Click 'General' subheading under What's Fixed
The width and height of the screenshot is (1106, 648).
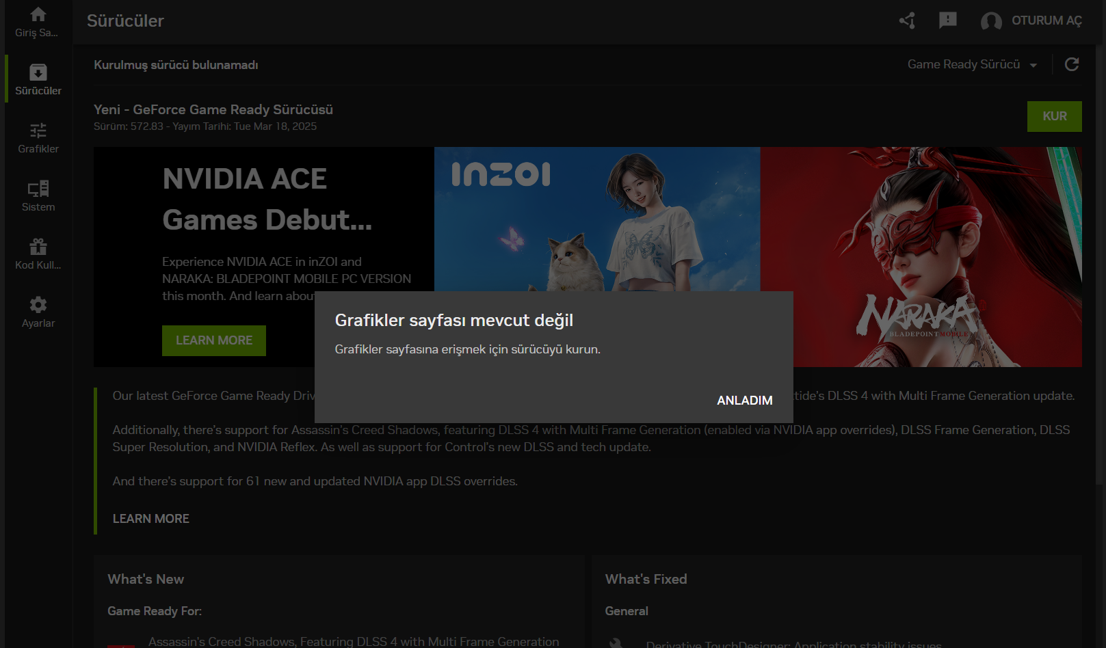[x=627, y=611]
